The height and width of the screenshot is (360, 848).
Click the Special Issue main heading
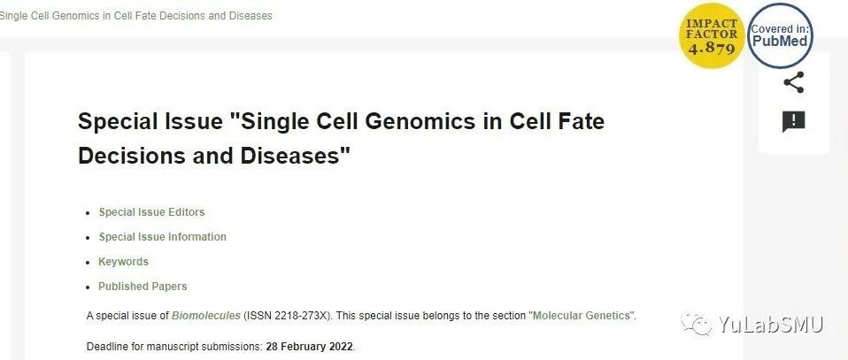pyautogui.click(x=342, y=138)
